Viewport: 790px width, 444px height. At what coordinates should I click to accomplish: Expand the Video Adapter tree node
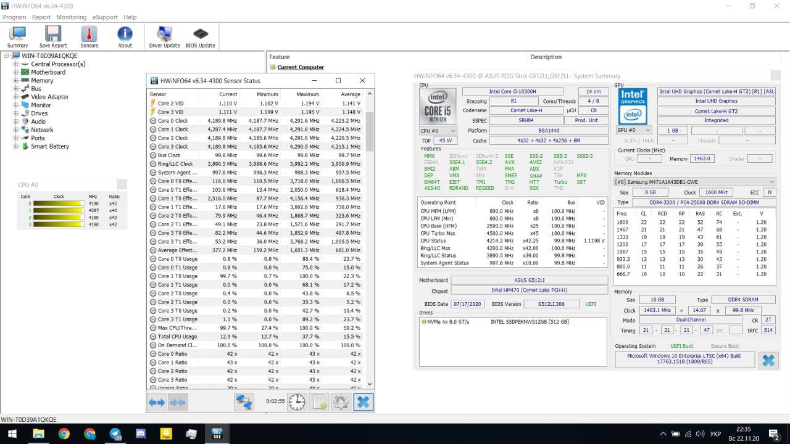click(x=16, y=97)
